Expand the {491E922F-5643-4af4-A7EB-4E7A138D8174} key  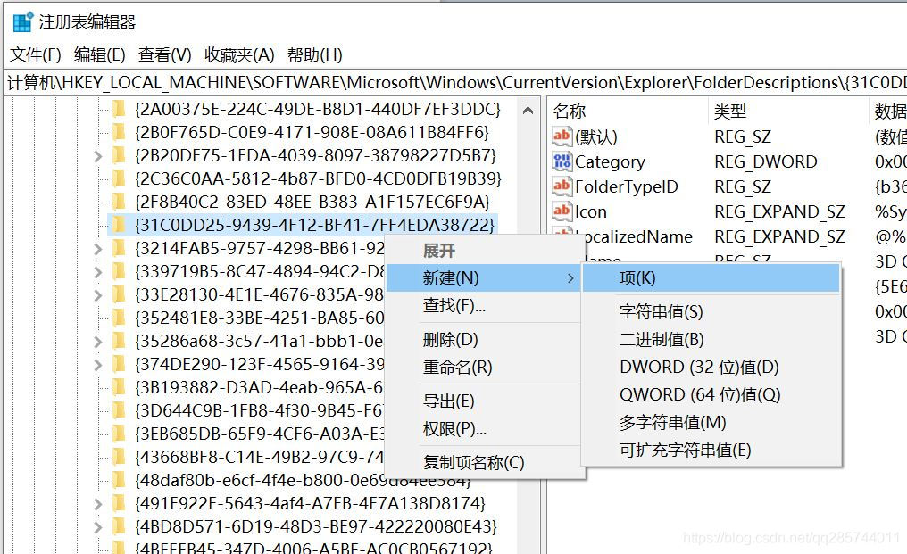[x=98, y=504]
